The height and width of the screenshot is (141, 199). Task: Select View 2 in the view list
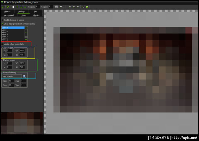[x=13, y=32]
